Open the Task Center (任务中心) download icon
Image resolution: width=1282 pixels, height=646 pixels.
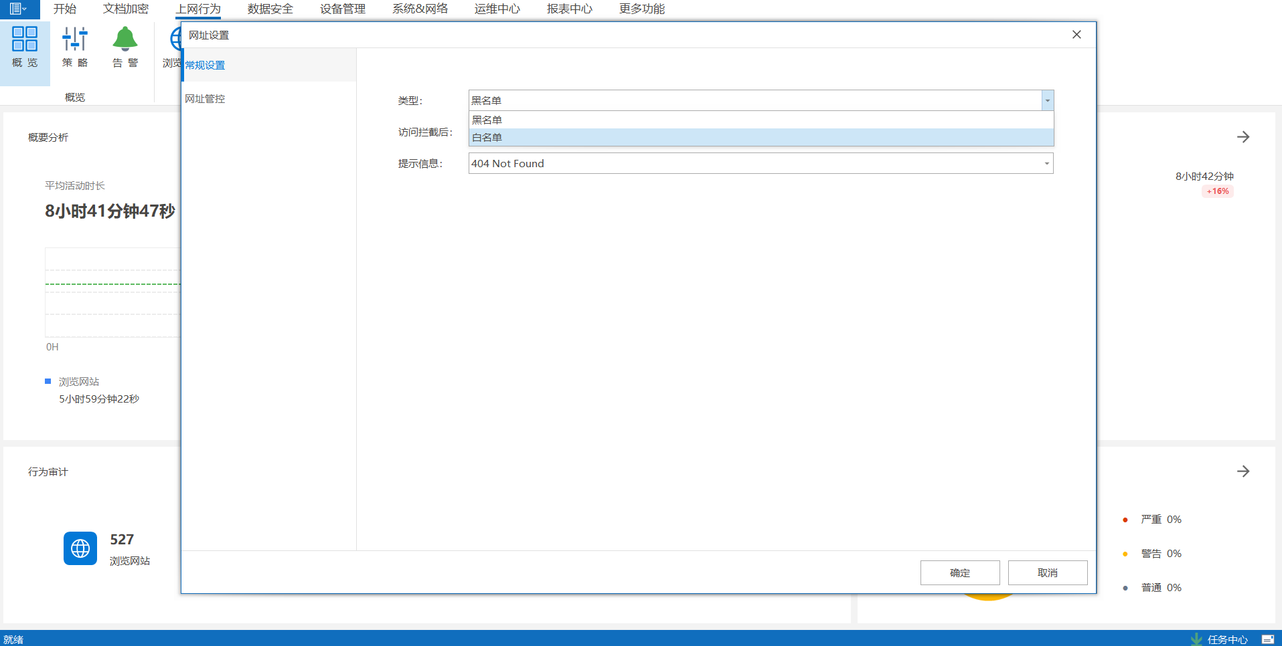coord(1196,639)
